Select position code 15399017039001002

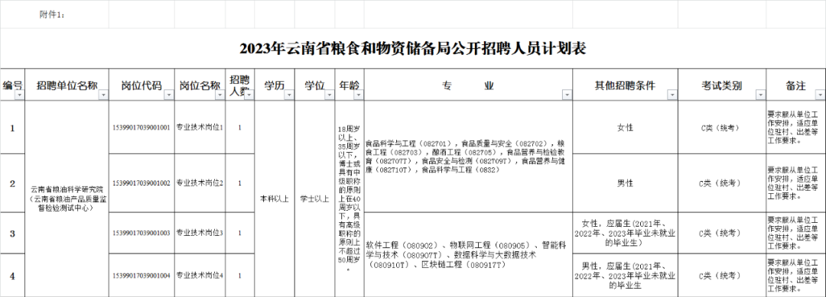(x=141, y=183)
